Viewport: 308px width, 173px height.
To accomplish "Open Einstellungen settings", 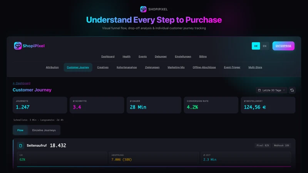I will [x=183, y=57].
